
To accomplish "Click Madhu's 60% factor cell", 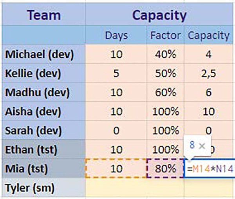I will [x=165, y=93].
